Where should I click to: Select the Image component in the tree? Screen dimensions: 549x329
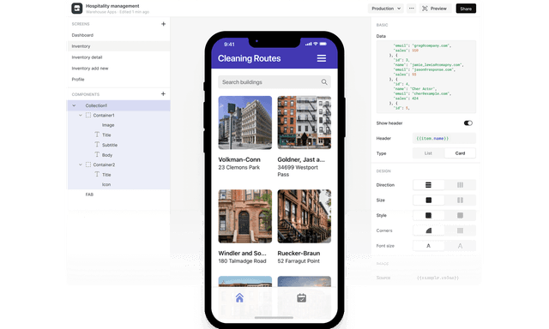[x=108, y=125]
